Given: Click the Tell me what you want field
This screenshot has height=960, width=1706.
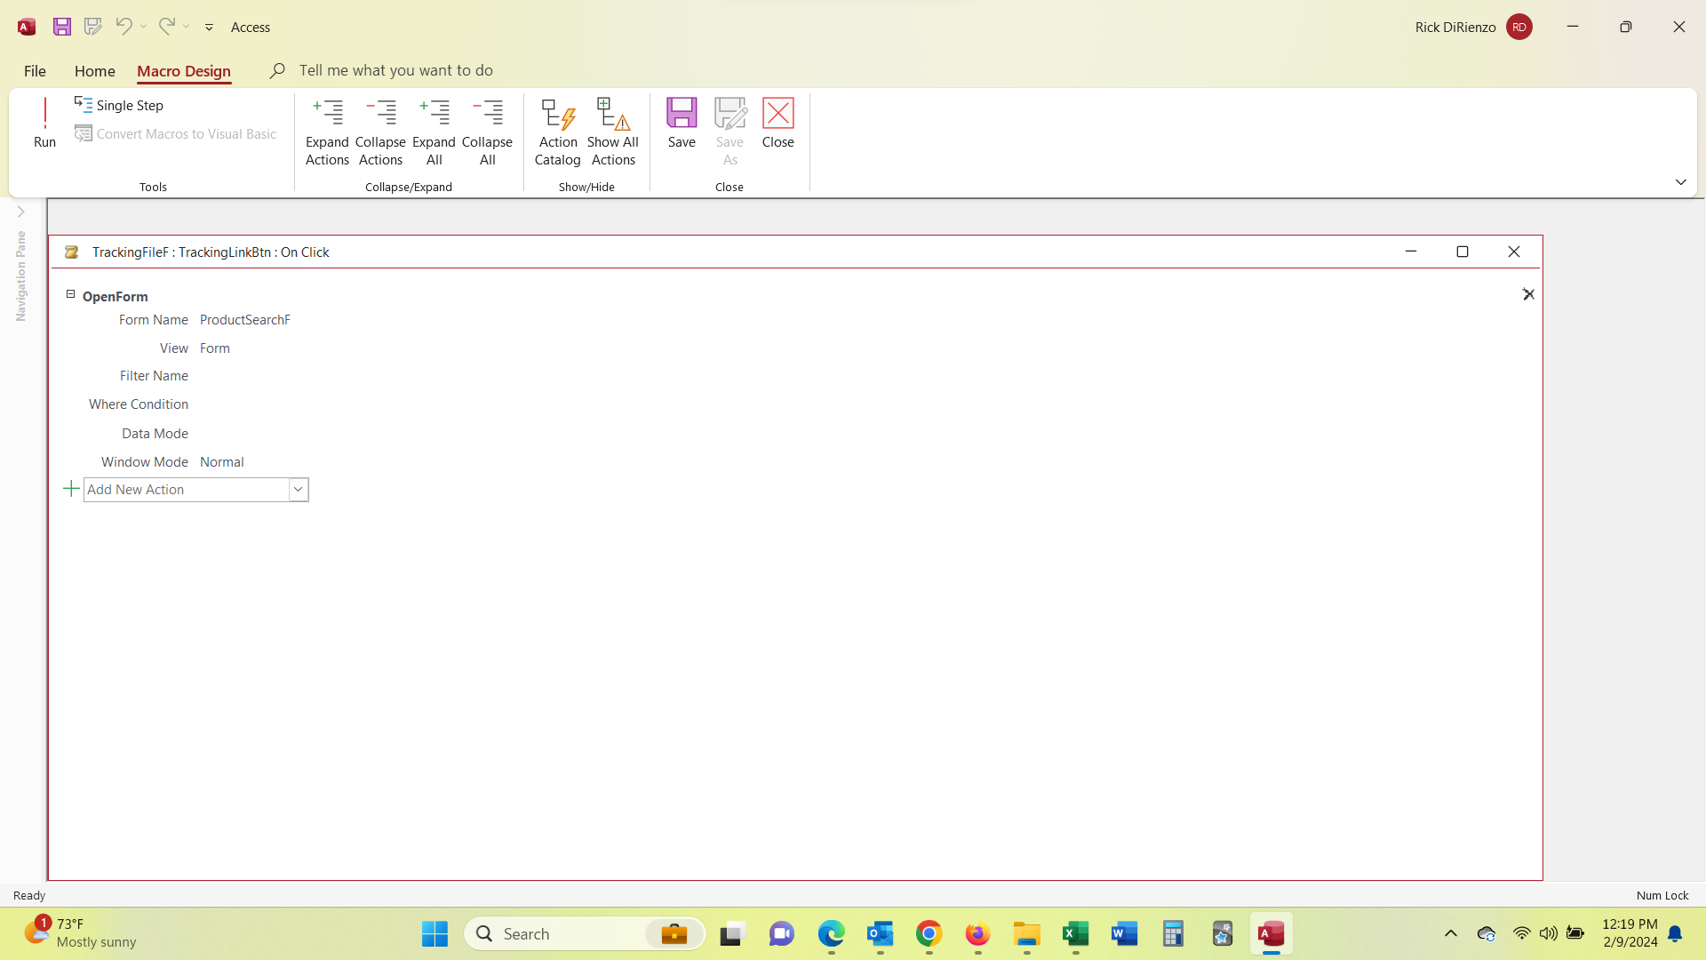Looking at the screenshot, I should [395, 69].
